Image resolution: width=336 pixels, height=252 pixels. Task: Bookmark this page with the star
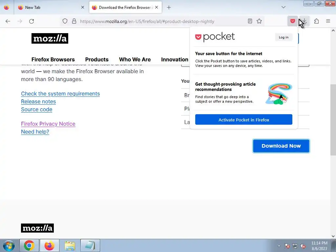click(x=259, y=21)
